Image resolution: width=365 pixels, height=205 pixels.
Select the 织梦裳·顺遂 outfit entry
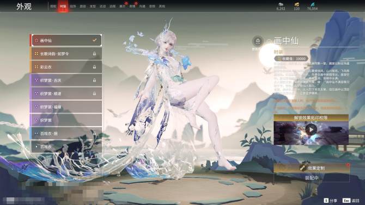coord(66,94)
